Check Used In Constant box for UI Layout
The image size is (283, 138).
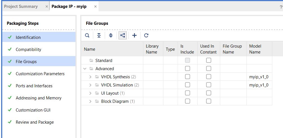(208, 93)
